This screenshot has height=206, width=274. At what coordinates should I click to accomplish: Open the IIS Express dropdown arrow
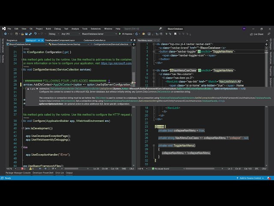coord(134,34)
